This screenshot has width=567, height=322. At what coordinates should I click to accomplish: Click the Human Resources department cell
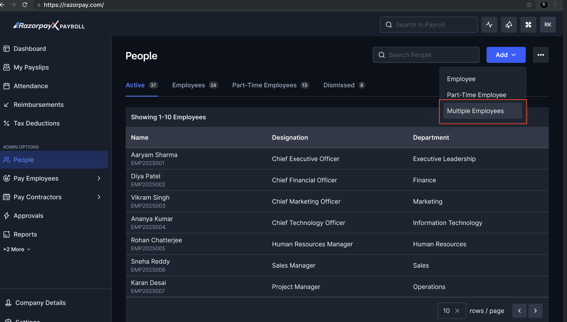pyautogui.click(x=440, y=244)
